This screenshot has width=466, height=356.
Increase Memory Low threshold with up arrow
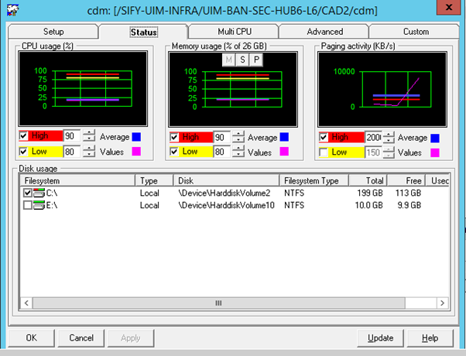pyautogui.click(x=238, y=149)
